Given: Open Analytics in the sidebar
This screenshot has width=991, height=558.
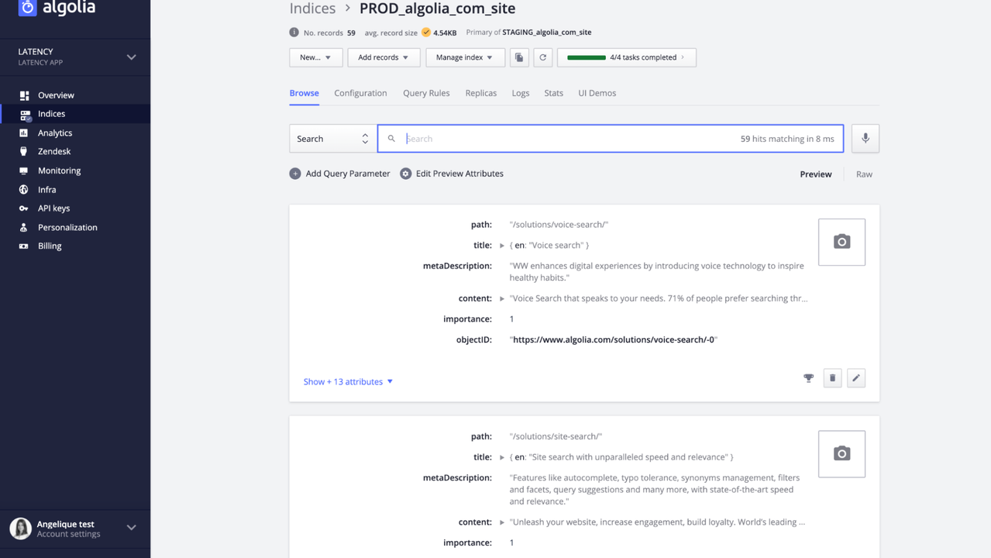Looking at the screenshot, I should [54, 133].
